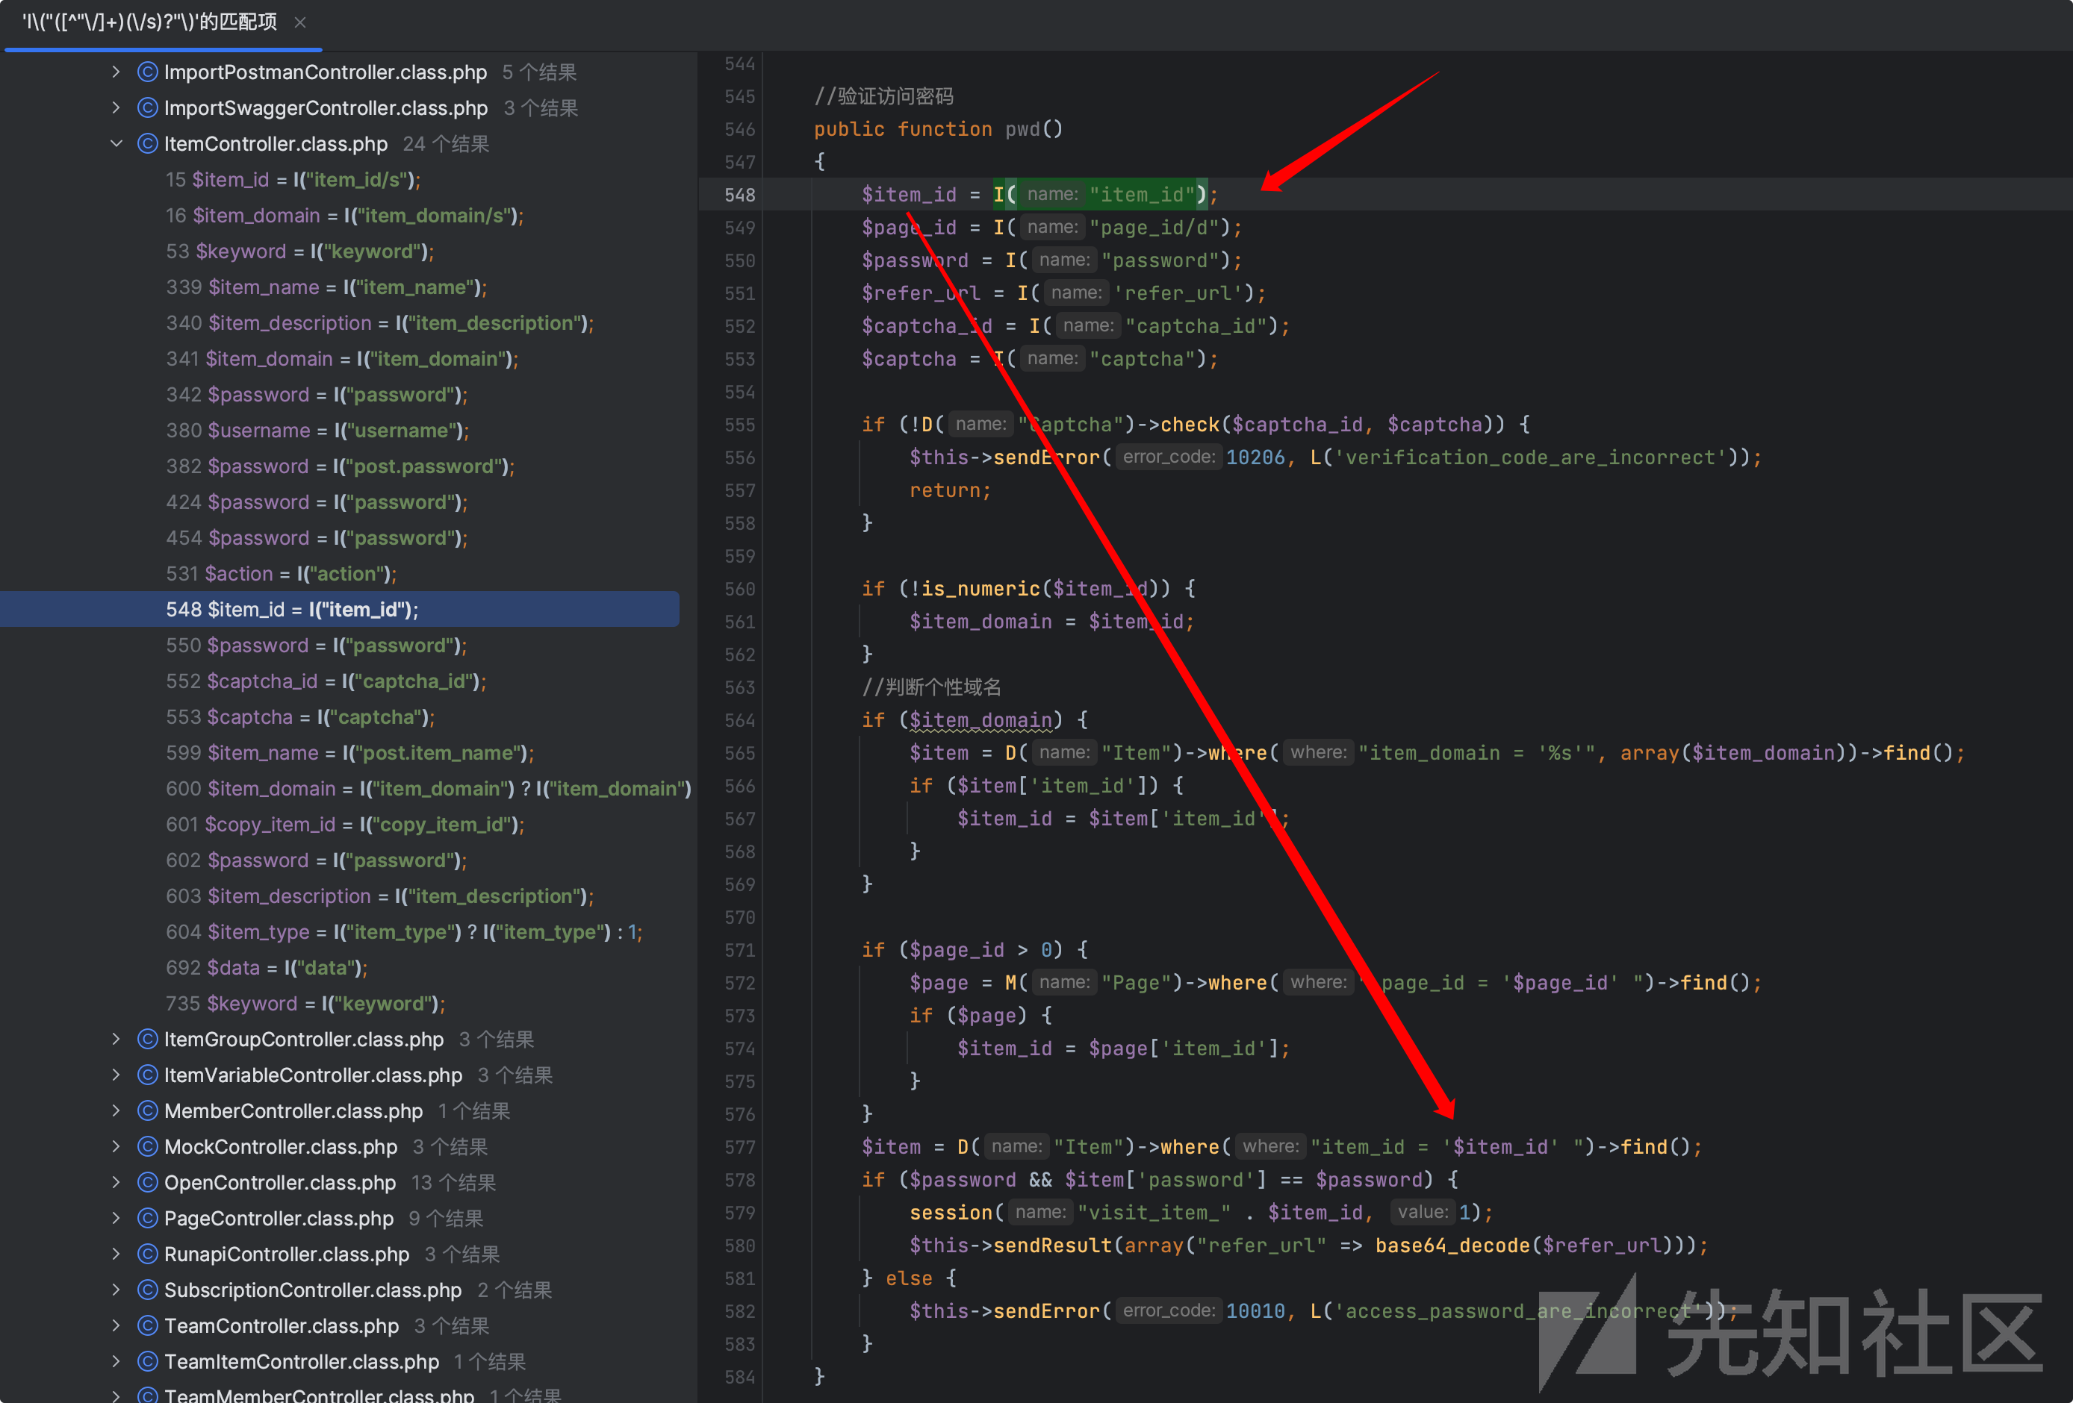Click line number 577 in gutter
This screenshot has height=1403, width=2073.
(739, 1147)
